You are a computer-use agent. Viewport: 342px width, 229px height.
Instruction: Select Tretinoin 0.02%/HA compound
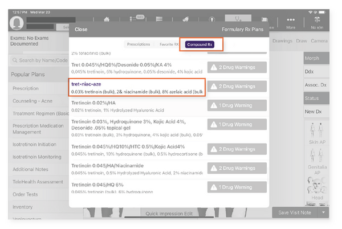137,107
